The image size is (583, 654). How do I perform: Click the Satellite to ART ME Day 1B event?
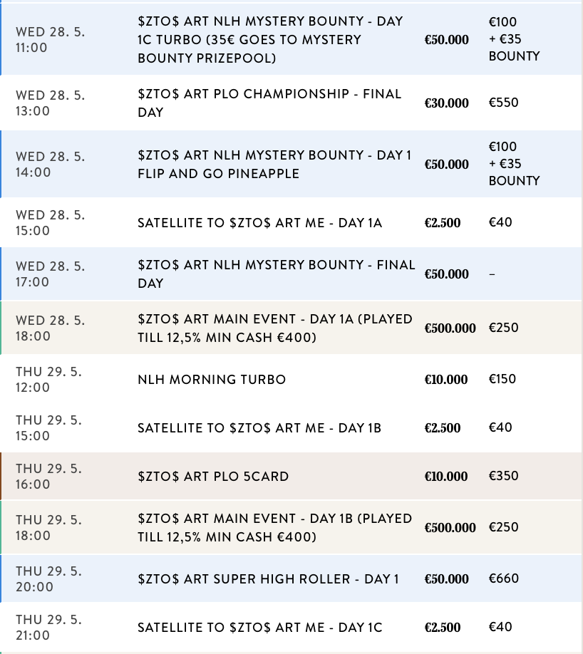pyautogui.click(x=259, y=428)
